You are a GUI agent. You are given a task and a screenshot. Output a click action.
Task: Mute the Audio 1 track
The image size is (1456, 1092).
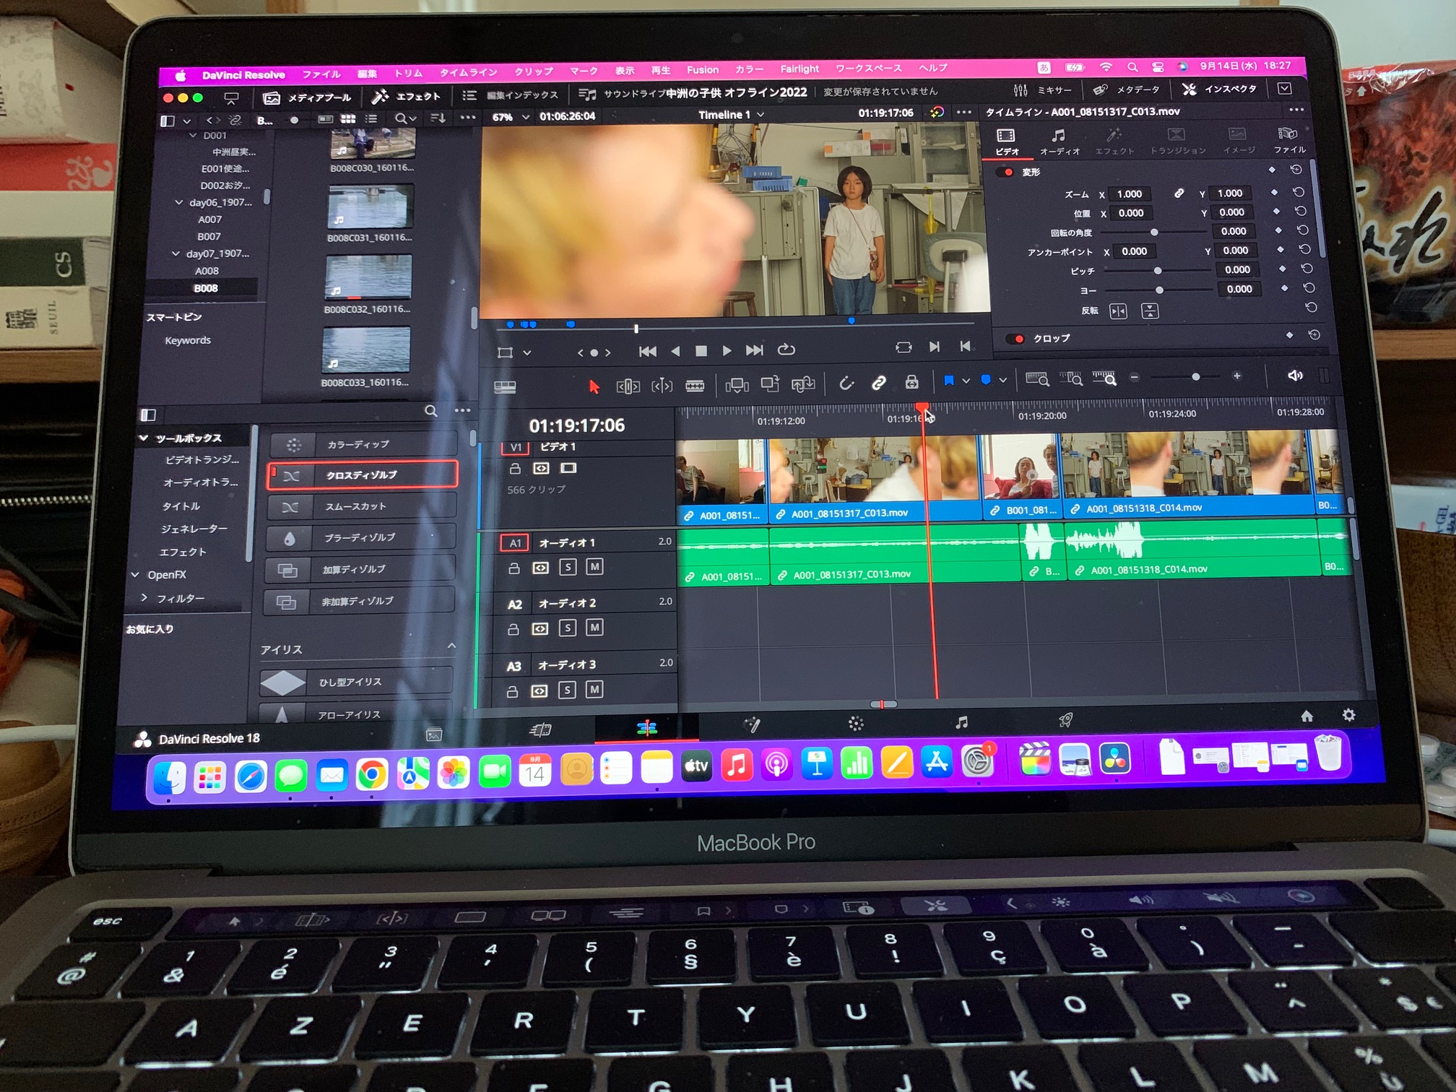click(594, 567)
